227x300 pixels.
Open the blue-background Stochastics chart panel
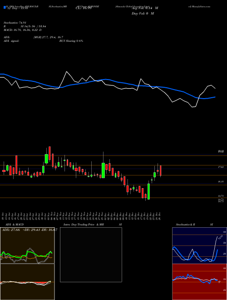(x=199, y=245)
